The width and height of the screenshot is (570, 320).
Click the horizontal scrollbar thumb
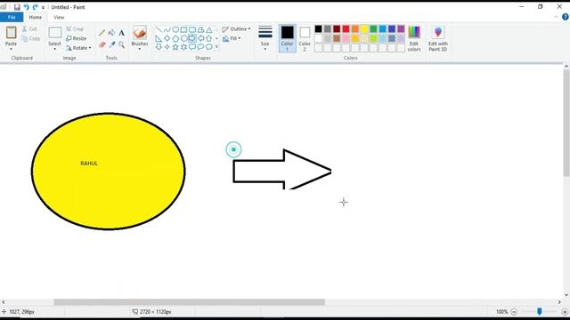point(190,302)
